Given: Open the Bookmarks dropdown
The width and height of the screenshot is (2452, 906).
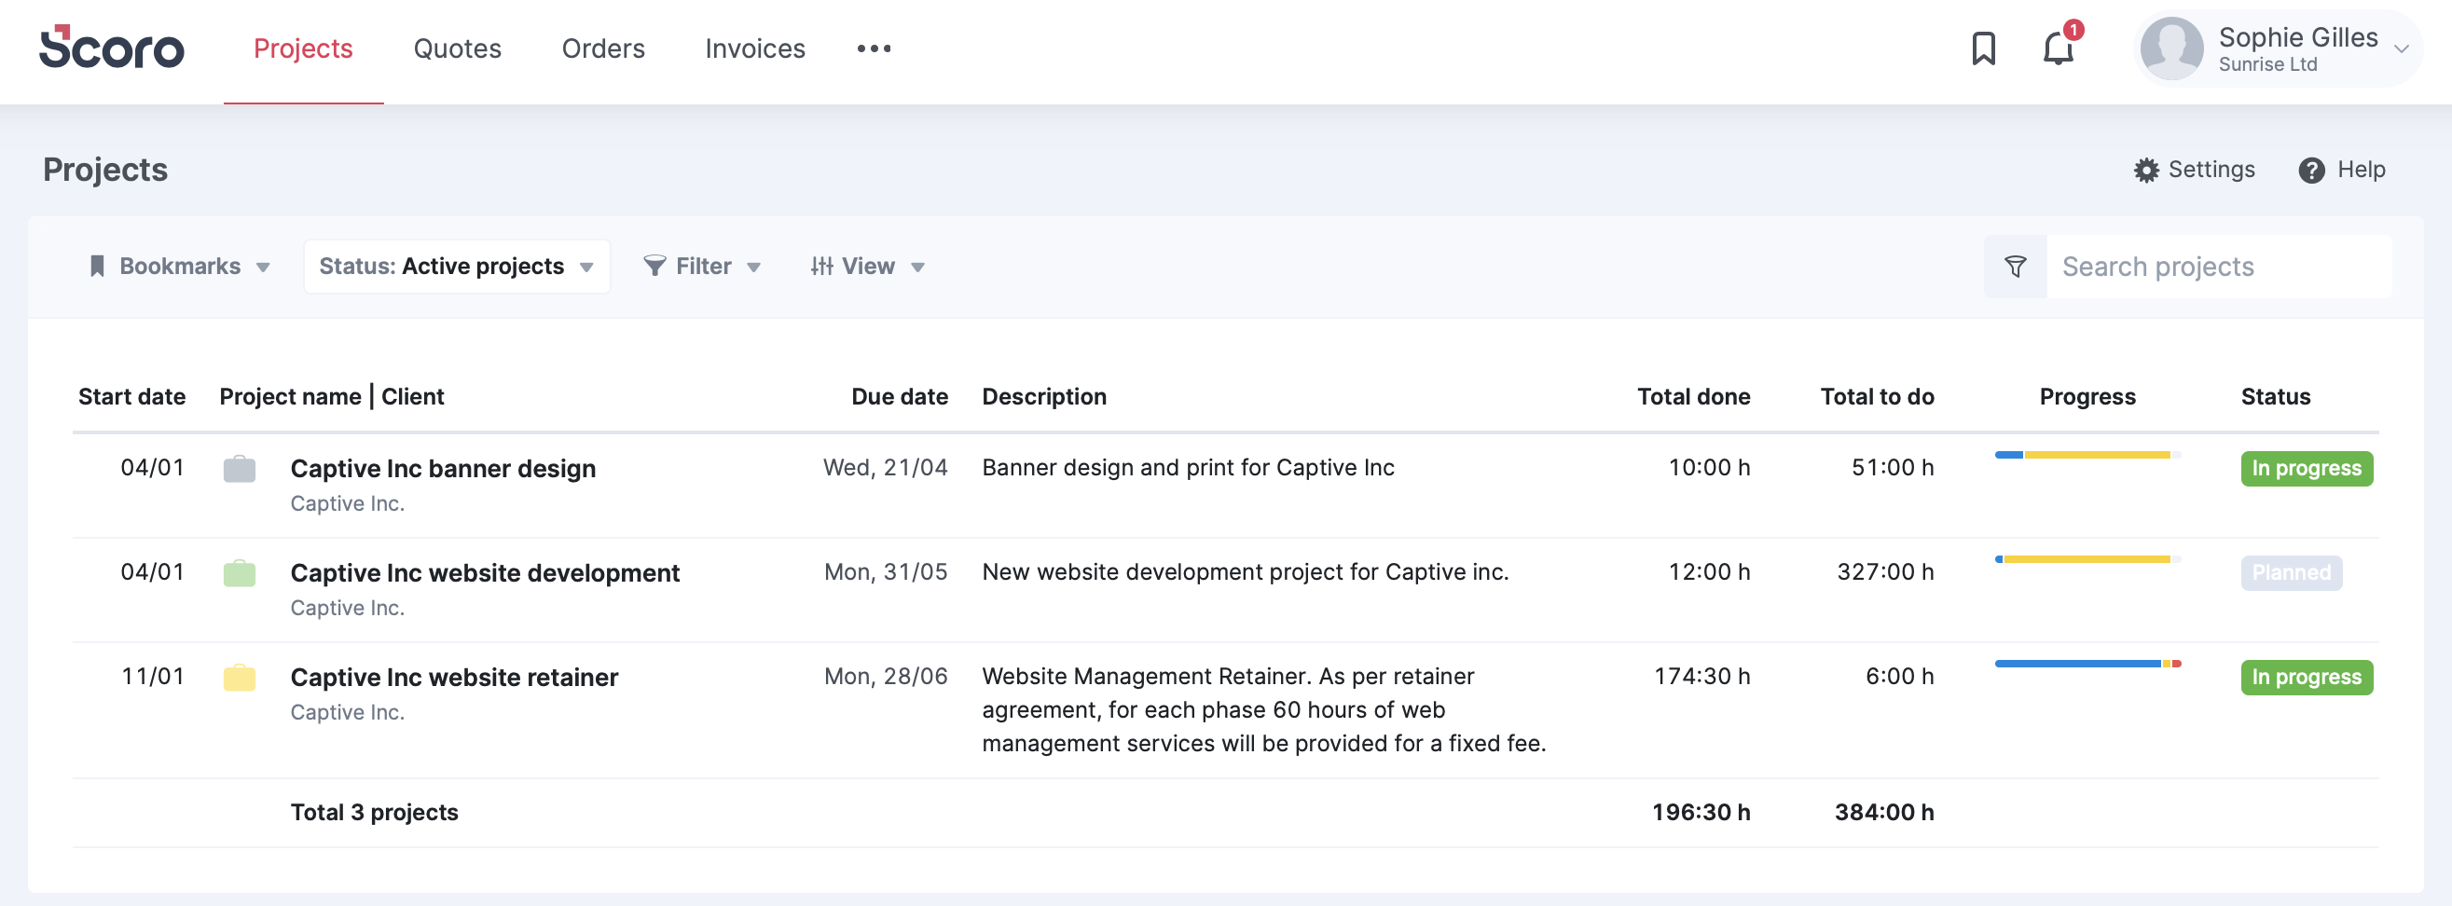Looking at the screenshot, I should pos(179,267).
